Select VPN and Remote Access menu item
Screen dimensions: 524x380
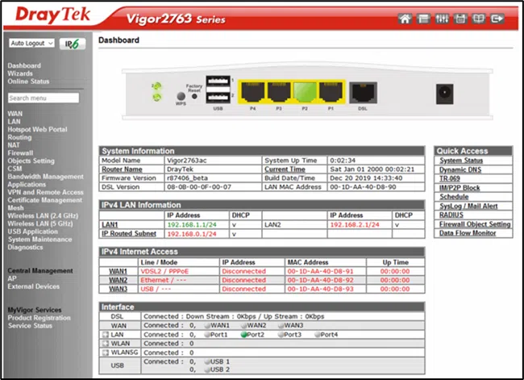[x=45, y=192]
